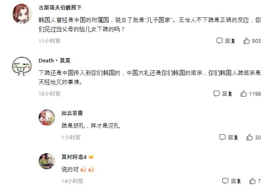
Task: Click the 回复 text on the 1198-like comment
Action: point(228,94)
